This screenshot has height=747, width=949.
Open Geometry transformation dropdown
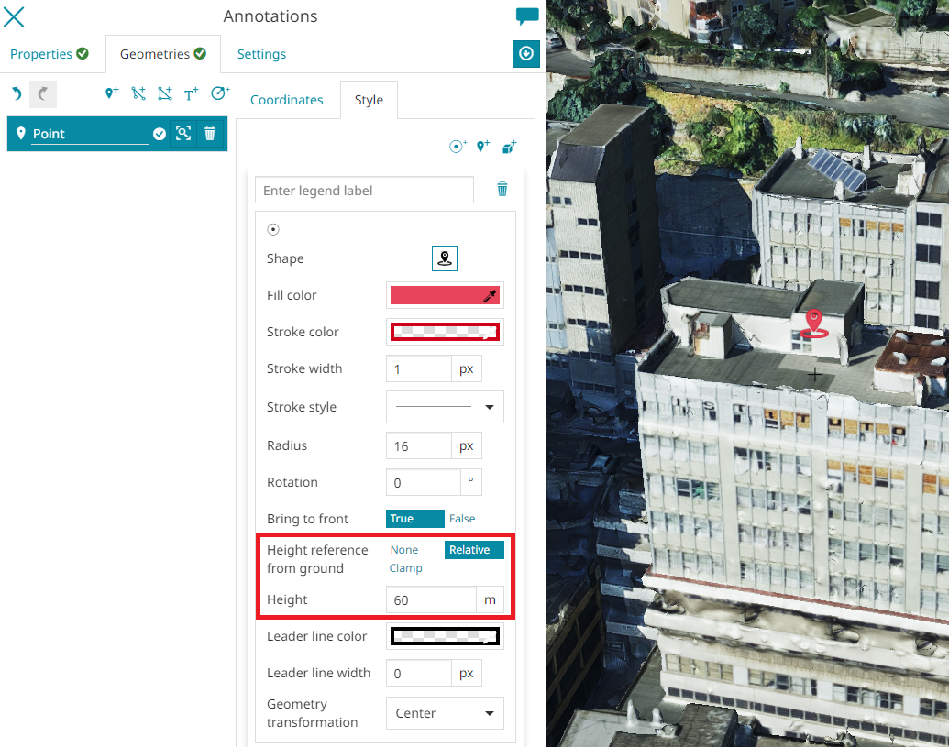445,713
